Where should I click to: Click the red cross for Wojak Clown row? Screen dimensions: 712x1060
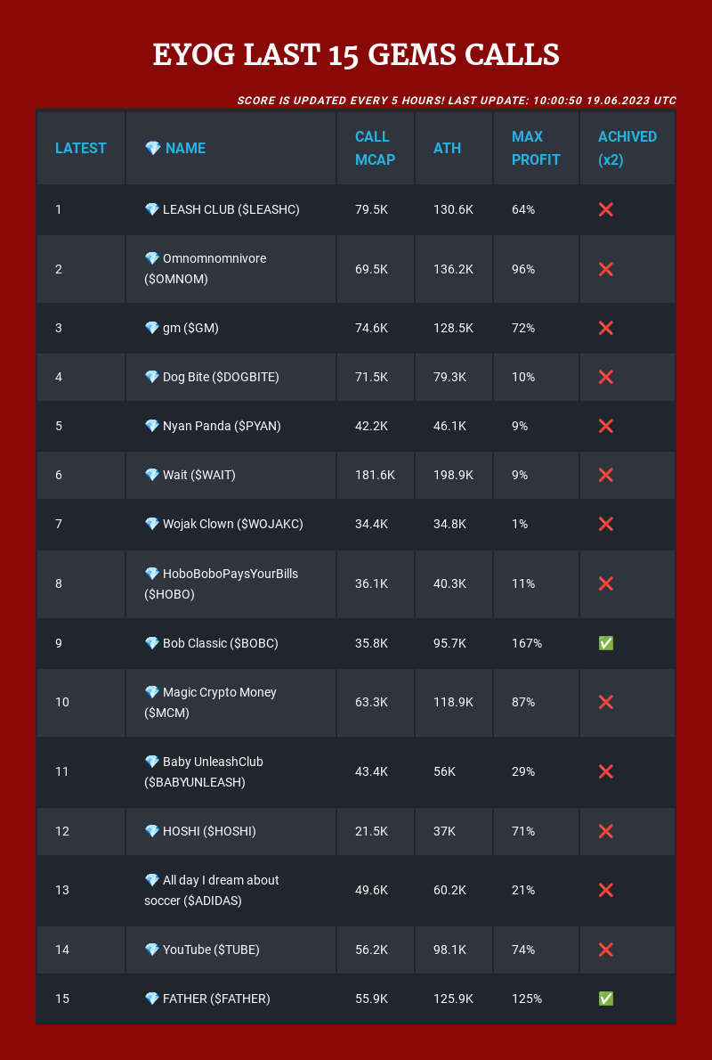(605, 524)
